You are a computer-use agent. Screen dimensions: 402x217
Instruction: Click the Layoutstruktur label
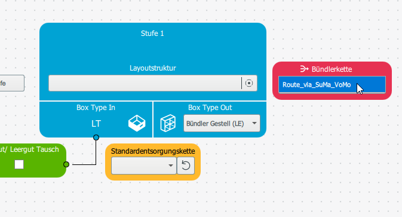coord(152,68)
